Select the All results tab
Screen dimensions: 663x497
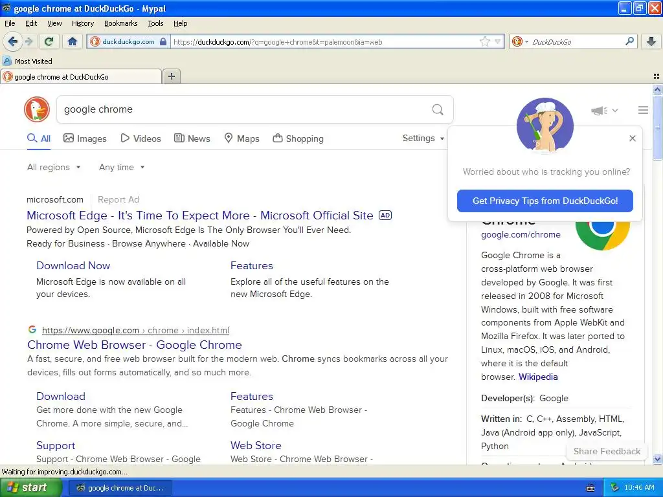click(x=39, y=138)
